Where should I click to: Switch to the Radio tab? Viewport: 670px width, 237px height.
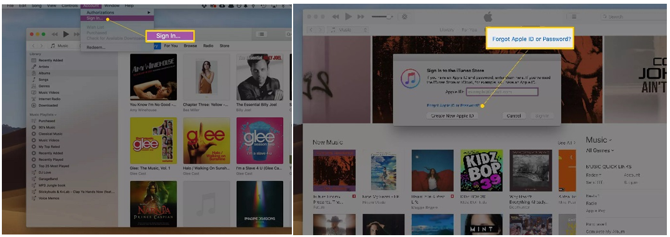tap(208, 46)
